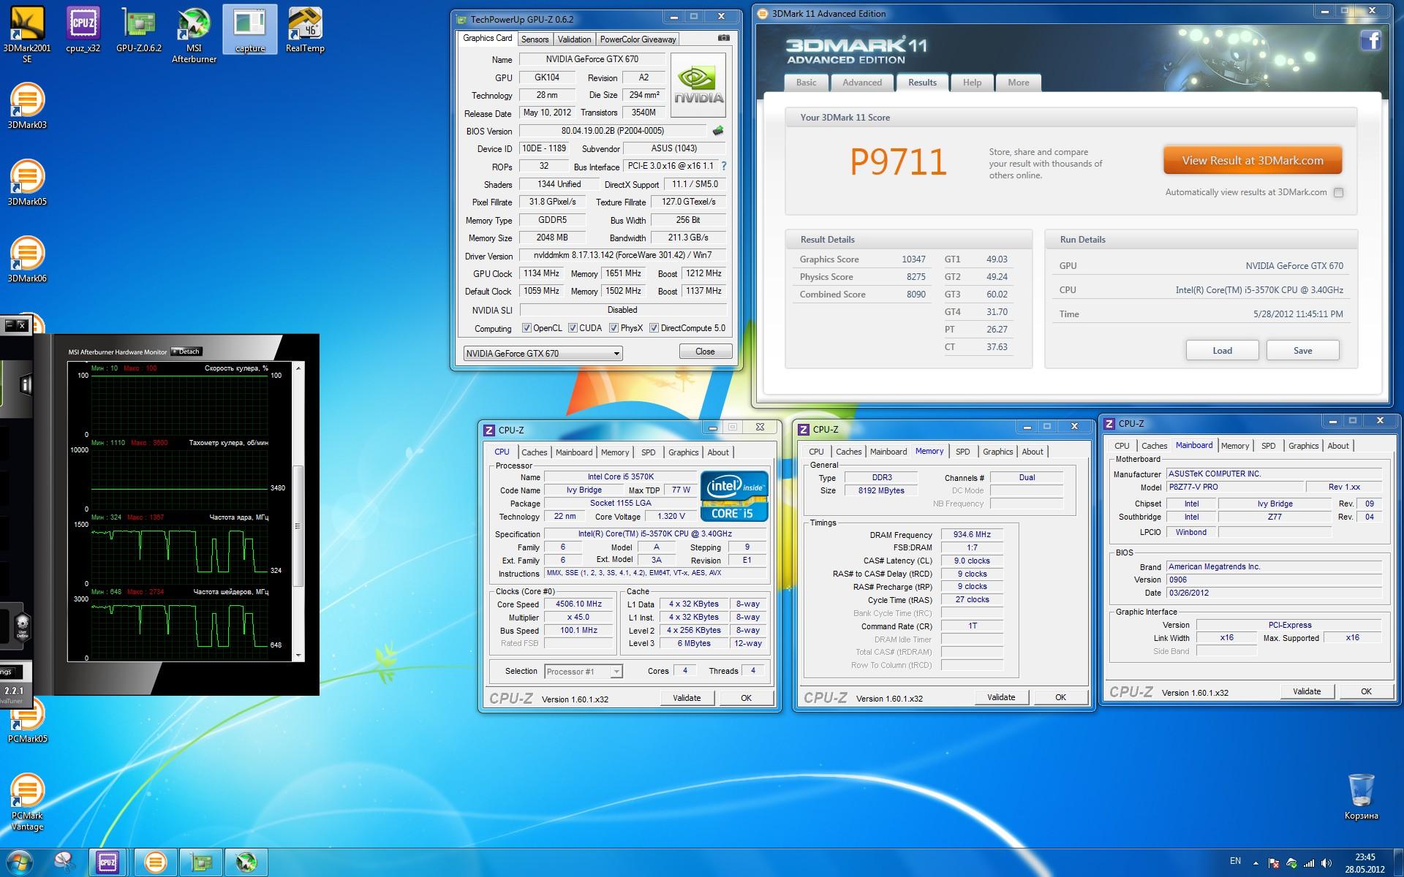Open the RealTemp desktop shortcut
1404x877 pixels.
pyautogui.click(x=305, y=31)
